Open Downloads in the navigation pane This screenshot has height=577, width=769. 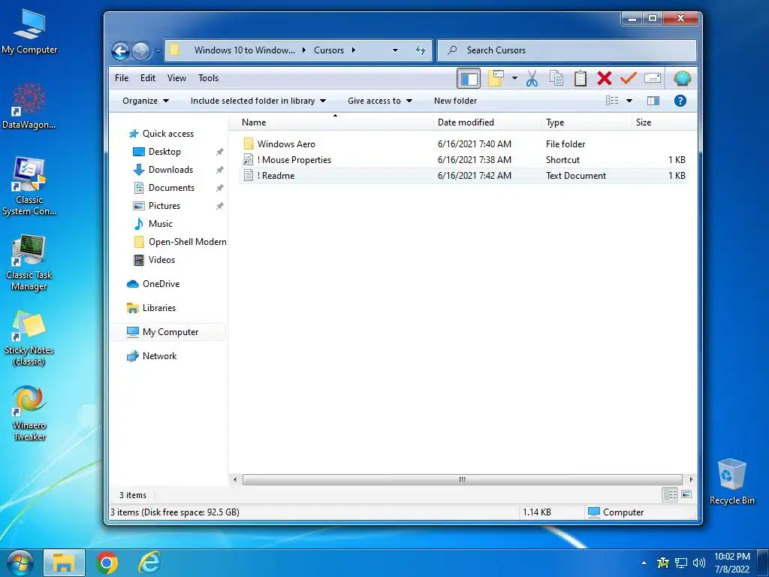163,169
